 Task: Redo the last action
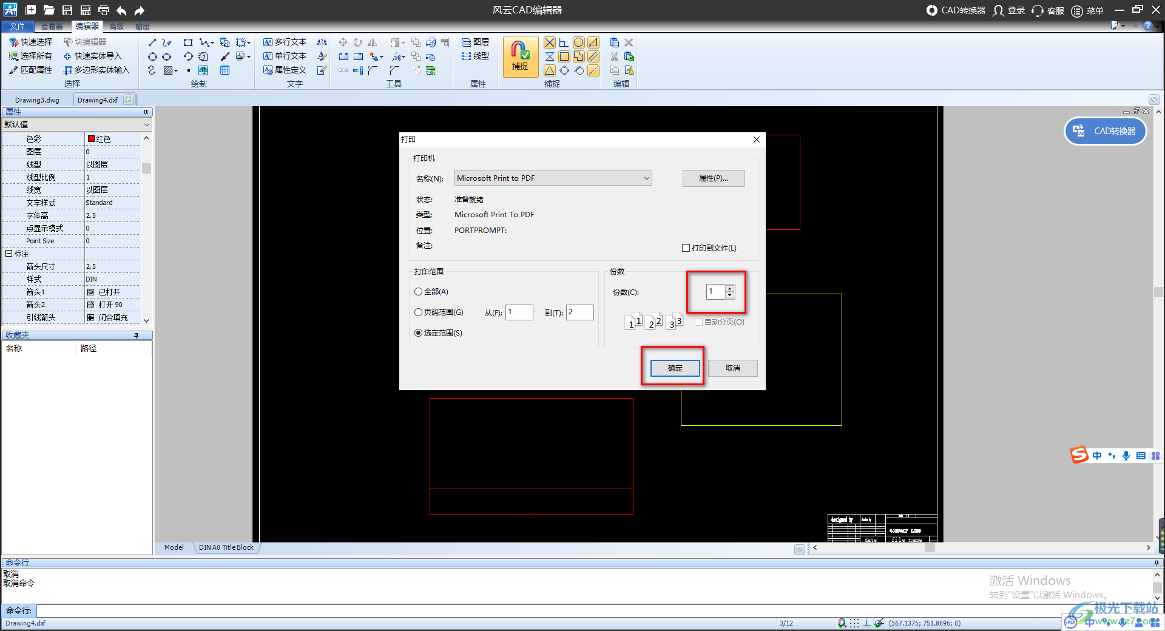[140, 10]
